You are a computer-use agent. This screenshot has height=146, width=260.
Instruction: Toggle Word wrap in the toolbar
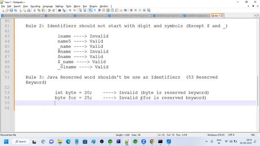[x=90, y=10]
